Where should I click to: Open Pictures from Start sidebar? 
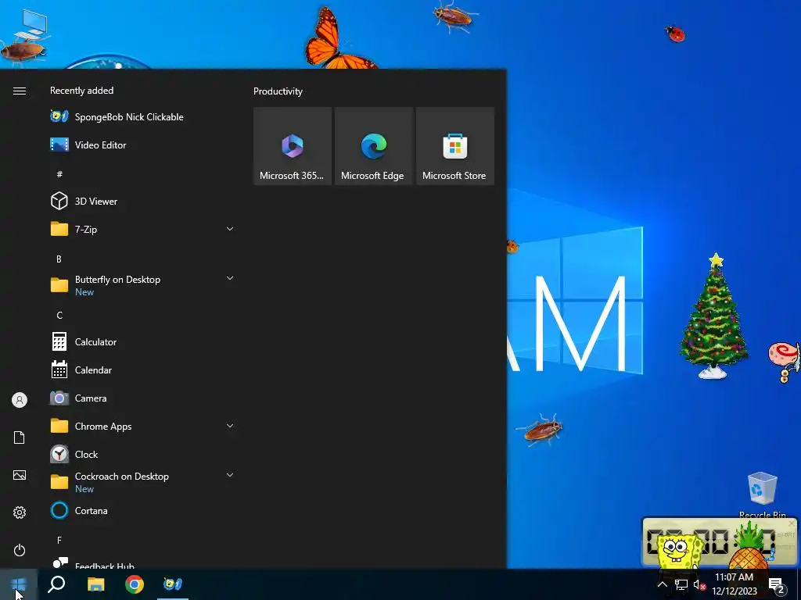pos(20,476)
